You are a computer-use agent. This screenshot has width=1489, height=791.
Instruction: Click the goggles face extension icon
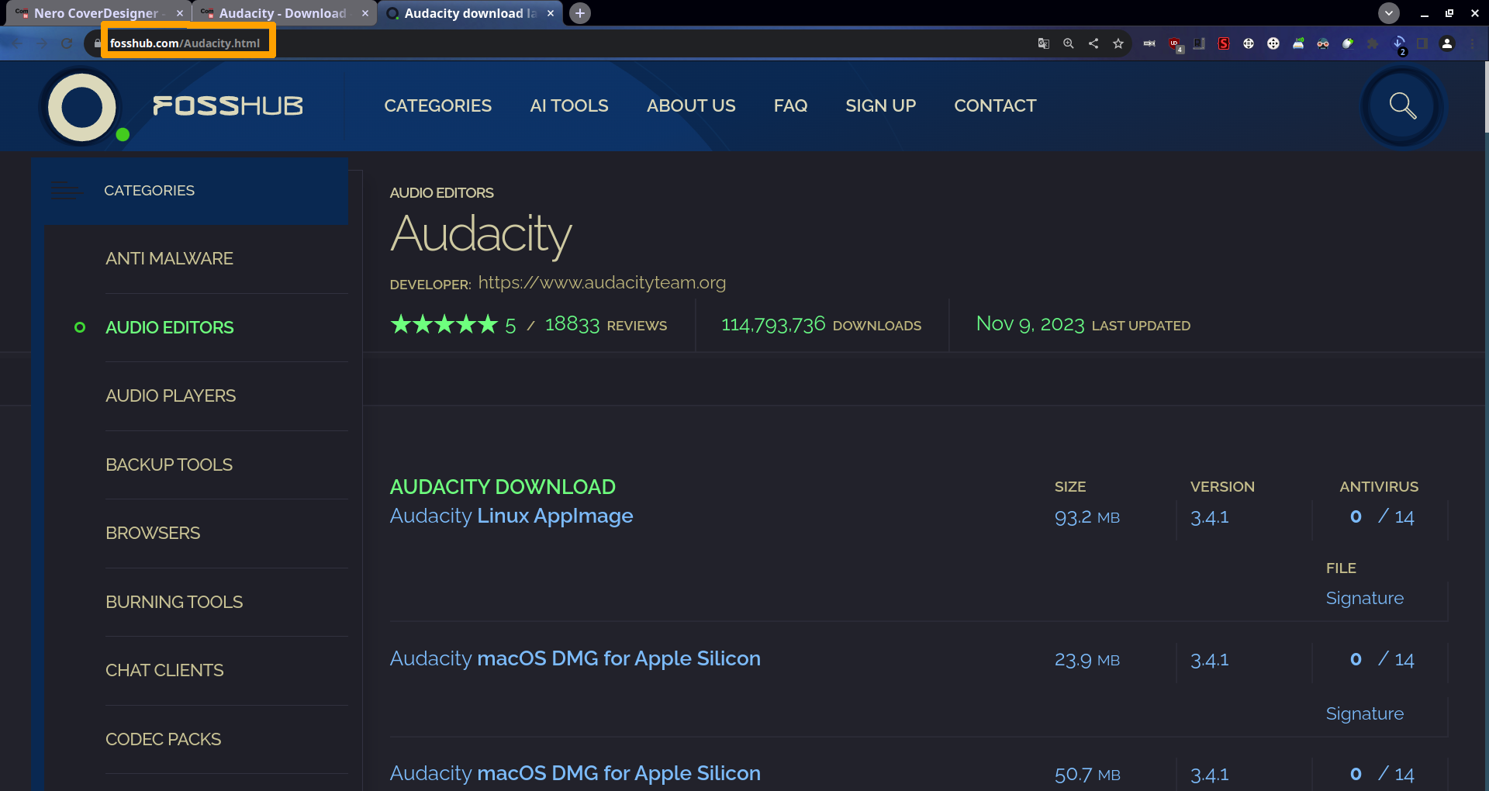click(x=1323, y=43)
